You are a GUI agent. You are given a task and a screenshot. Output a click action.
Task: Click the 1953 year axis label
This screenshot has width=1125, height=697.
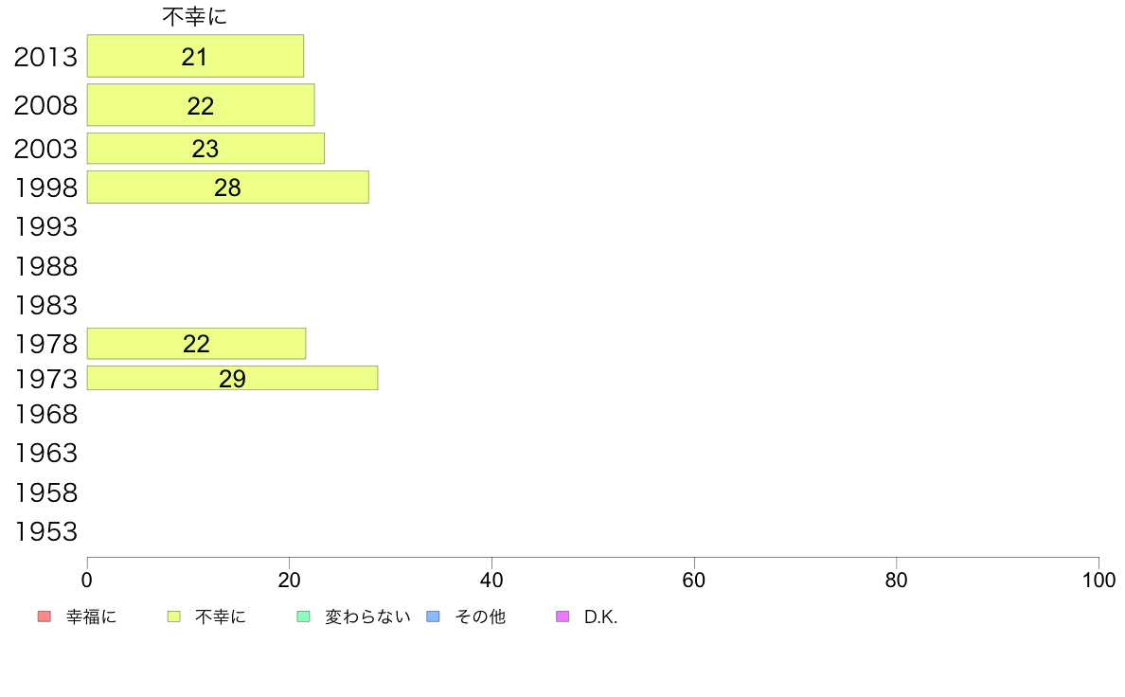click(45, 532)
